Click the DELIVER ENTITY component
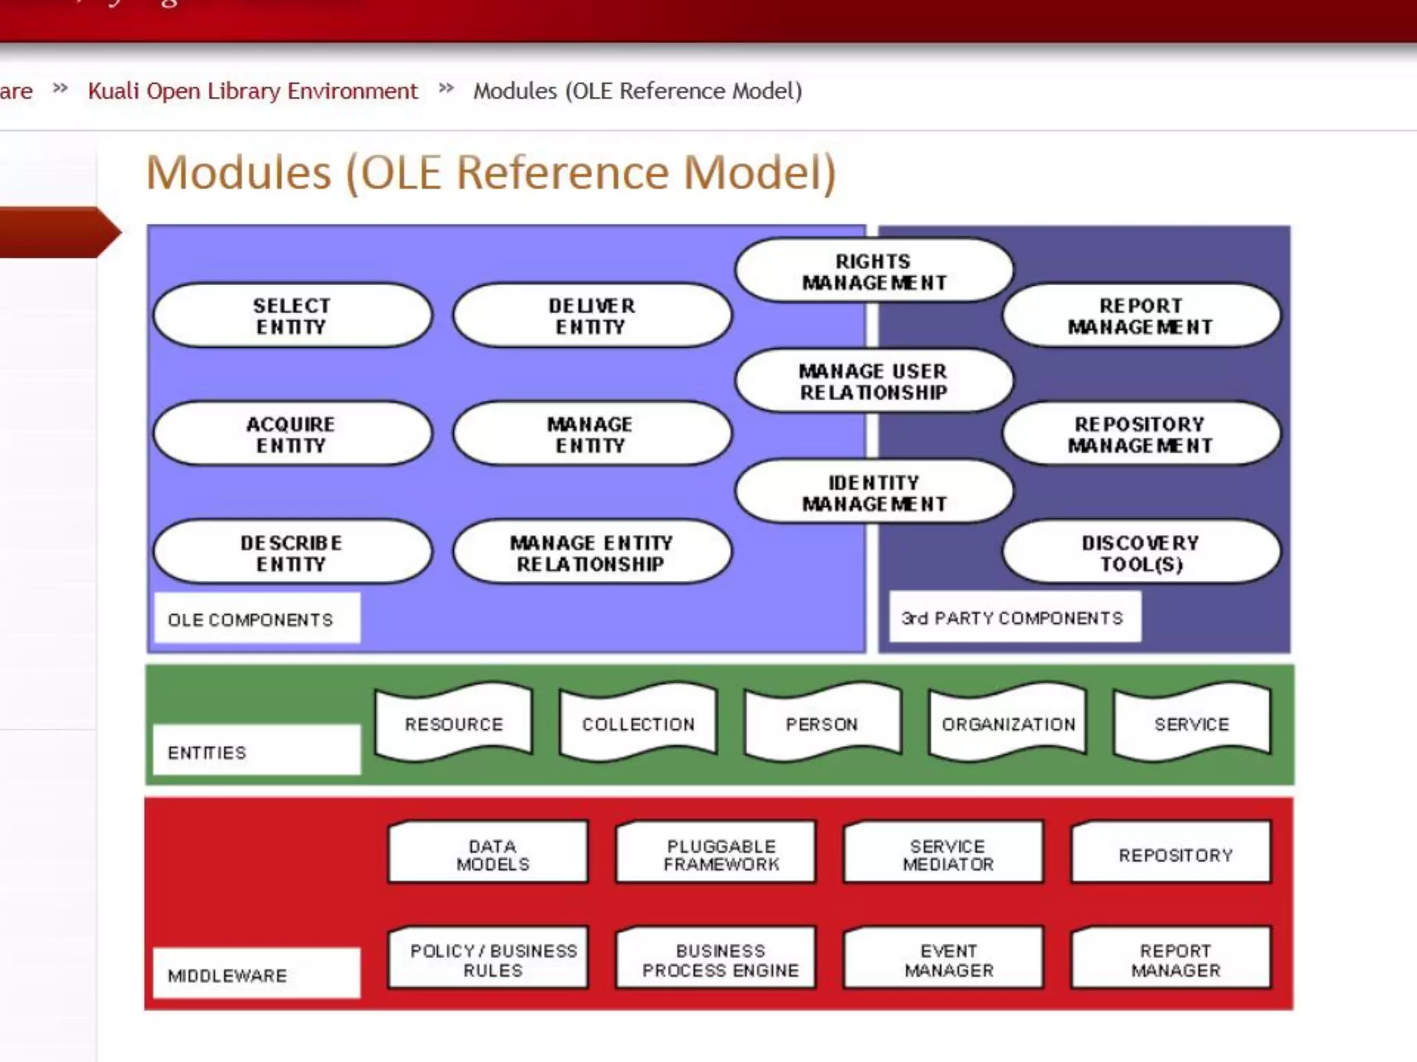Viewport: 1417px width, 1062px height. [x=592, y=316]
